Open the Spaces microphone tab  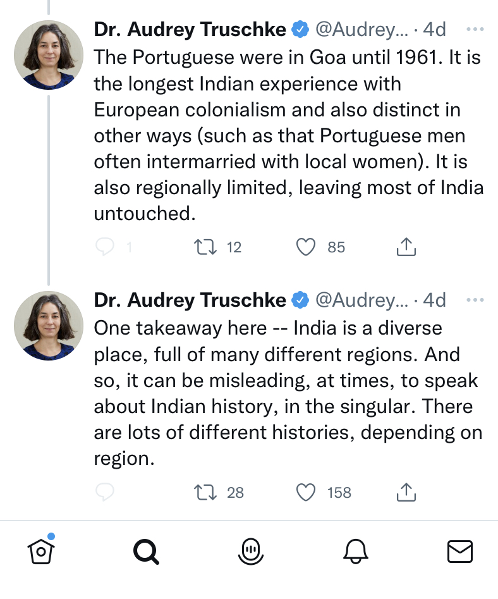(x=251, y=552)
